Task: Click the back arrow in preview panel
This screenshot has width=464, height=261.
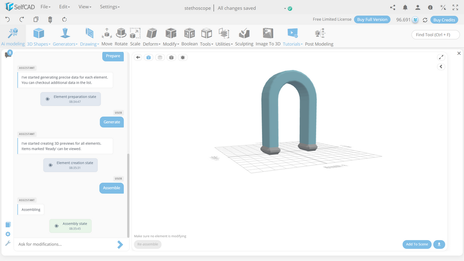Action: click(x=138, y=57)
